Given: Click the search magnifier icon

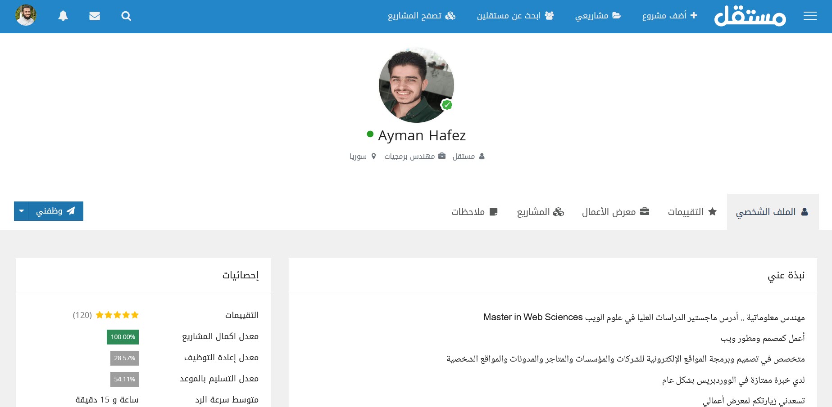Looking at the screenshot, I should [x=126, y=16].
